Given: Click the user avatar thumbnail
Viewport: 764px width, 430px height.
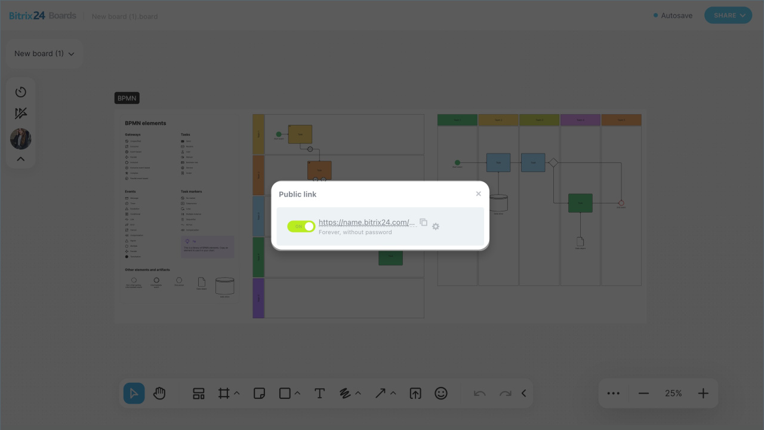Looking at the screenshot, I should (x=21, y=139).
